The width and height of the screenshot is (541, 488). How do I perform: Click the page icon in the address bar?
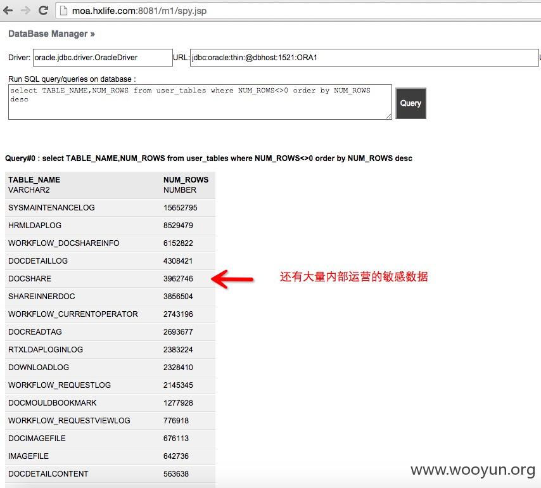[63, 11]
